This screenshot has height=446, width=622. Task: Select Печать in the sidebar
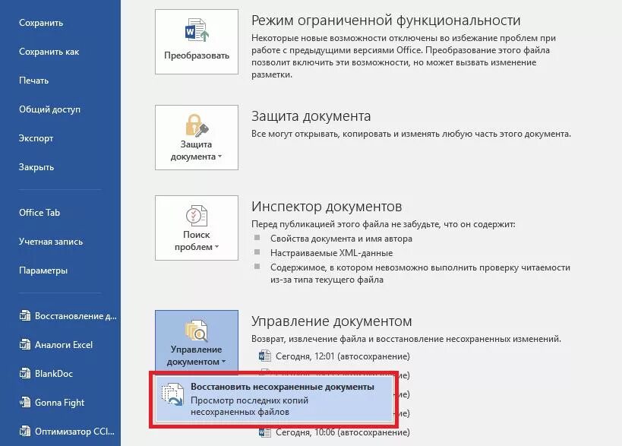[x=33, y=81]
